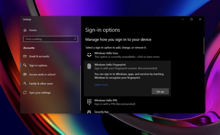Click the Family & other users person icon

(x=25, y=84)
